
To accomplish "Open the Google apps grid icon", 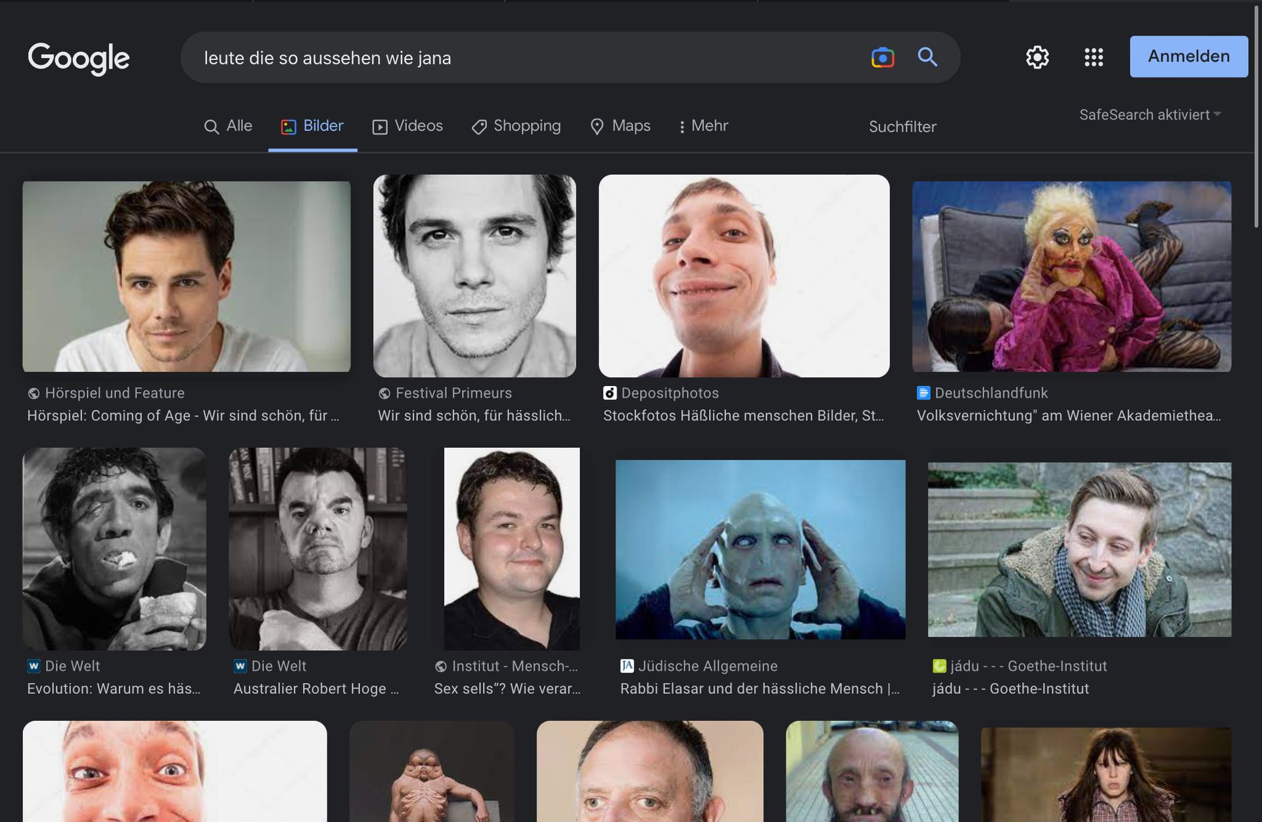I will tap(1093, 57).
